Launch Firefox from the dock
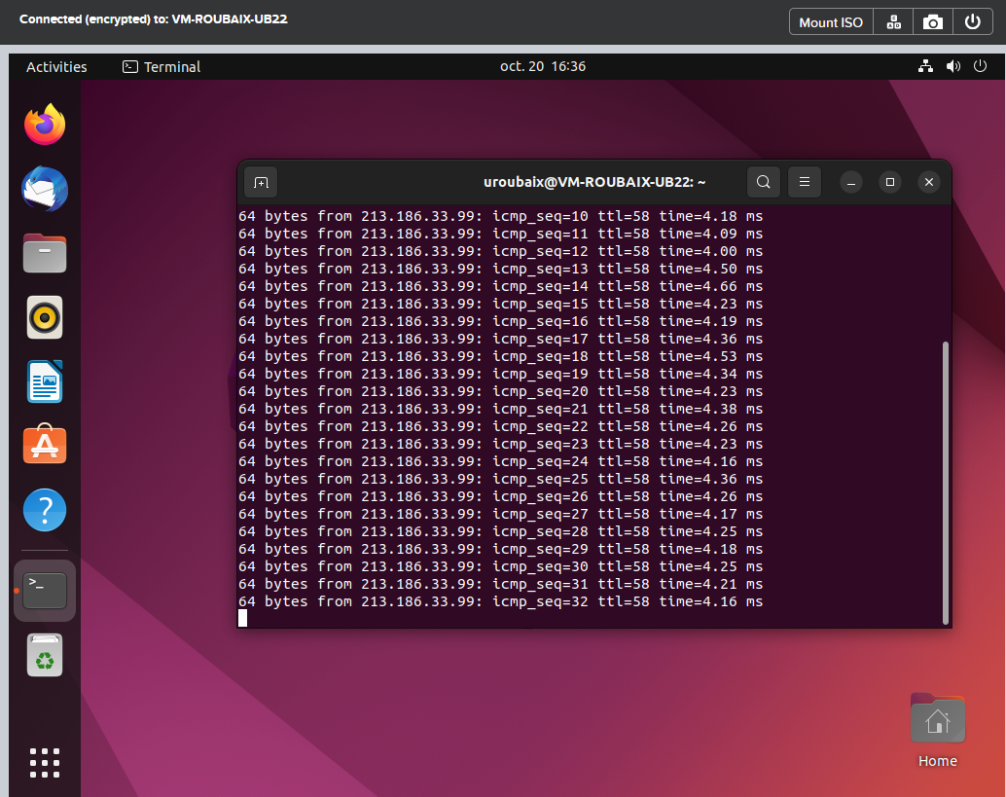 [45, 125]
